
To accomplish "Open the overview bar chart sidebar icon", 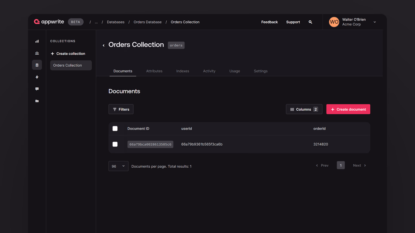I will tap(37, 41).
